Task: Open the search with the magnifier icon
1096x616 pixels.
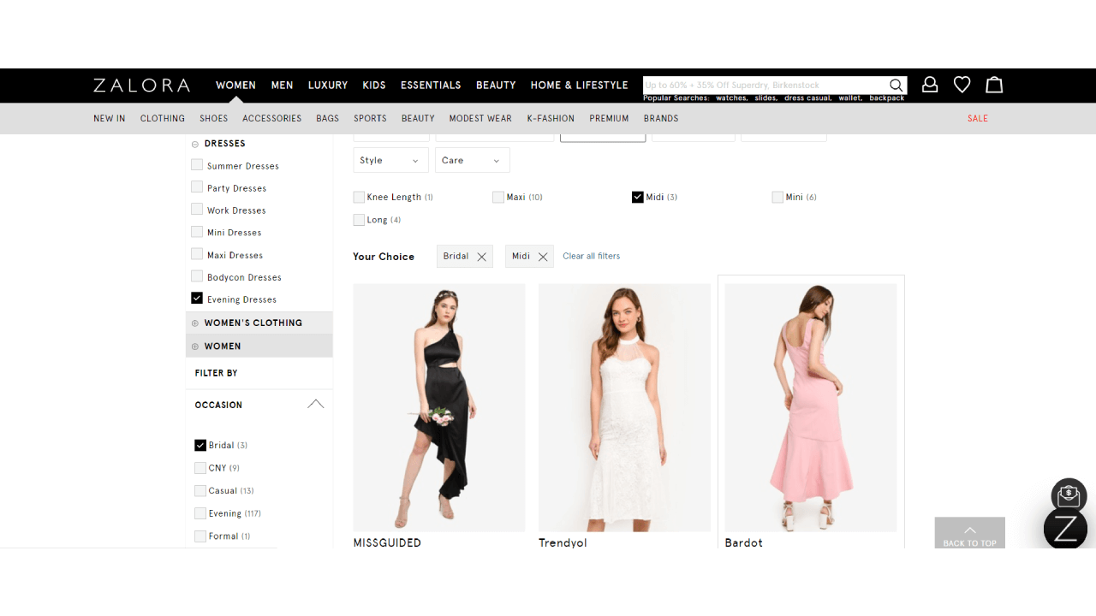Action: pos(896,85)
